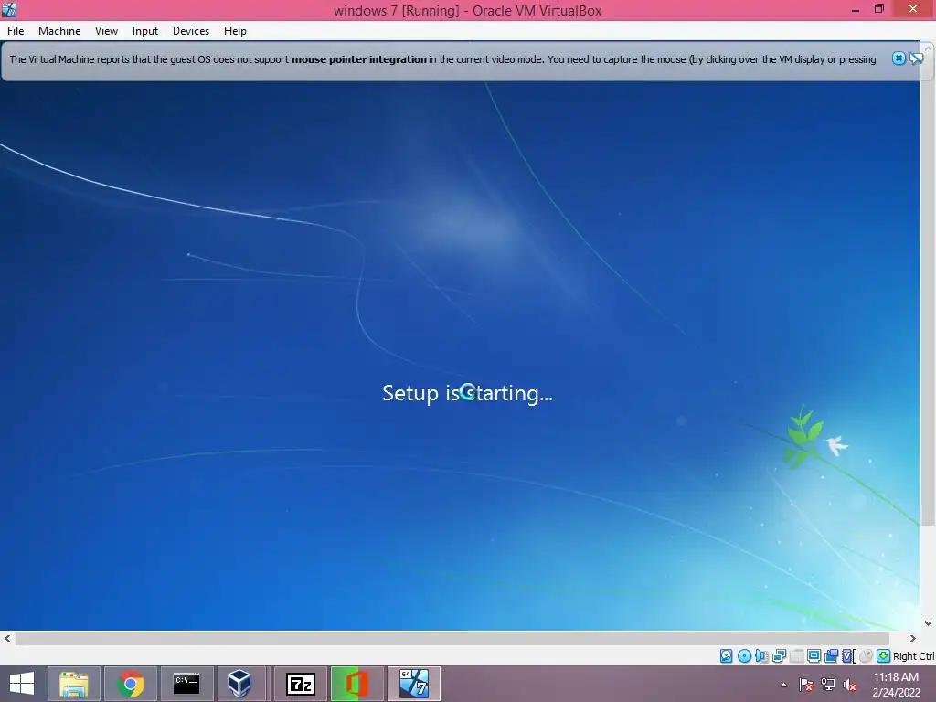Click the grayed-out folder status icon
Image resolution: width=936 pixels, height=702 pixels.
(796, 656)
